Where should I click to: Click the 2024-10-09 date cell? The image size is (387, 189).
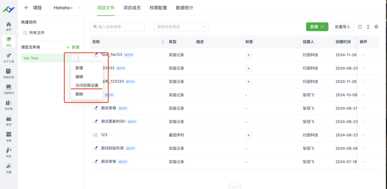click(x=346, y=95)
